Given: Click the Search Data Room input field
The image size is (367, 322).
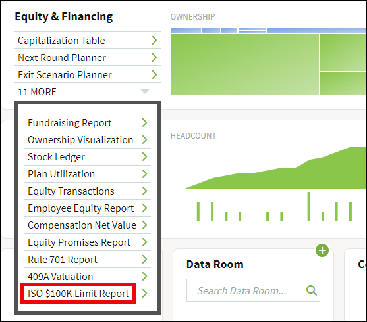Looking at the screenshot, I should 253,290.
